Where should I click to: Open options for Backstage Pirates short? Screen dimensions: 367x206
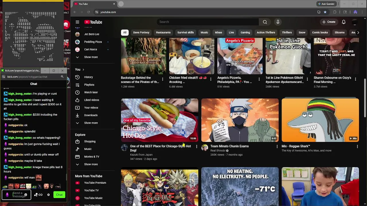[163, 79]
